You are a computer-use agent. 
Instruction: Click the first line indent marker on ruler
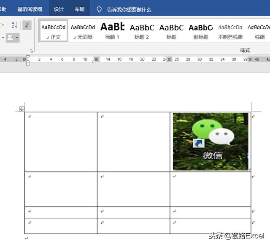28,57
